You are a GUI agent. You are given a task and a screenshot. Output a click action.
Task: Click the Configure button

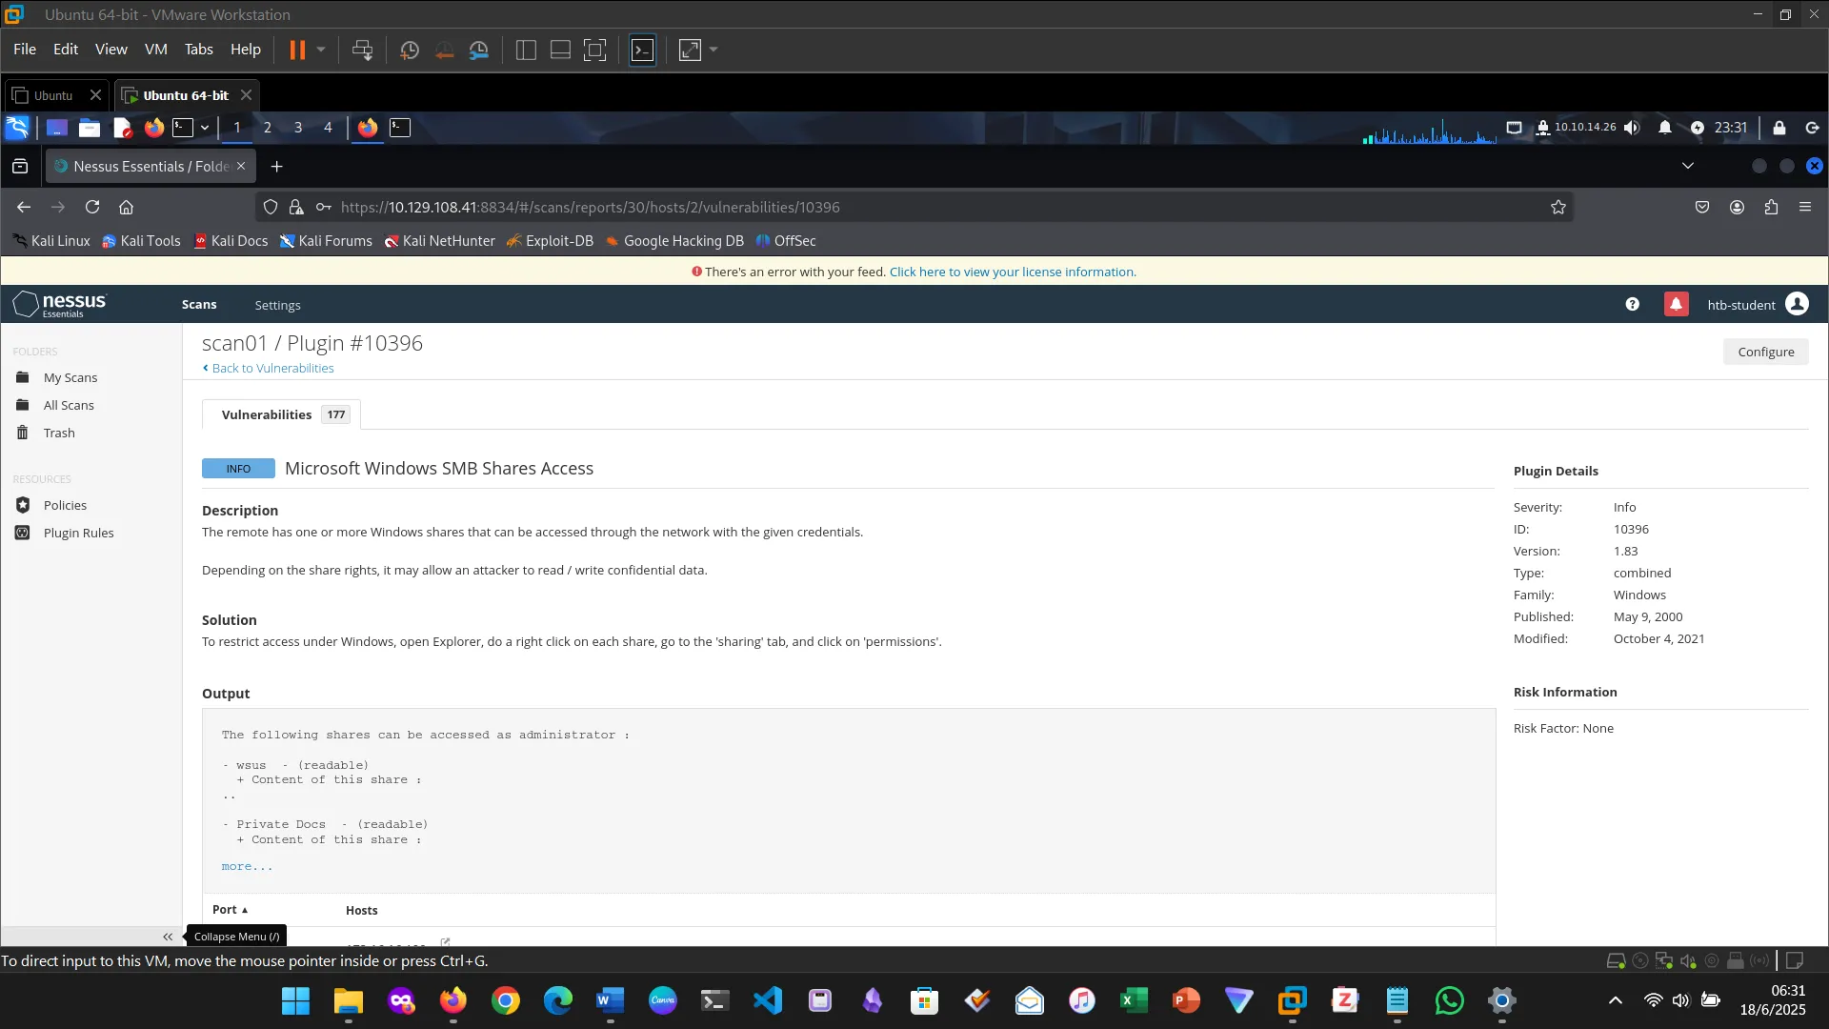point(1765,352)
